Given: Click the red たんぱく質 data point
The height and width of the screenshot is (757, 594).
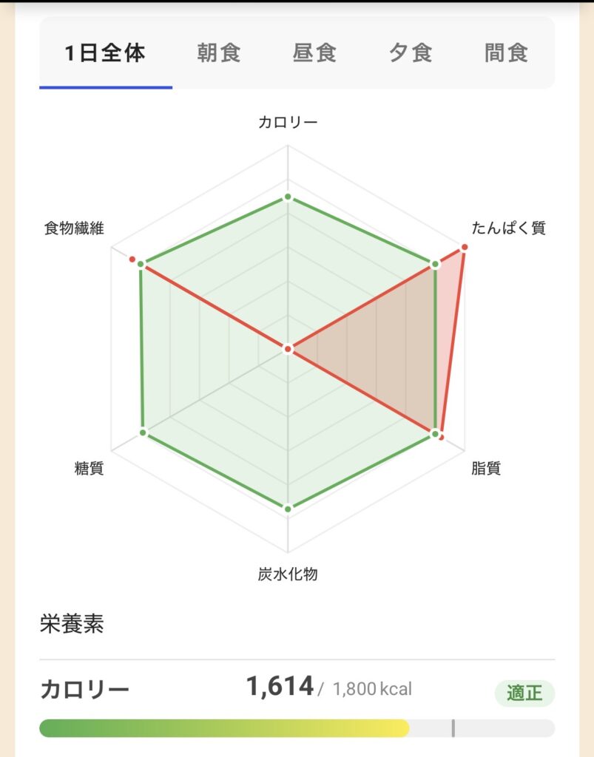Looking at the screenshot, I should (x=465, y=247).
